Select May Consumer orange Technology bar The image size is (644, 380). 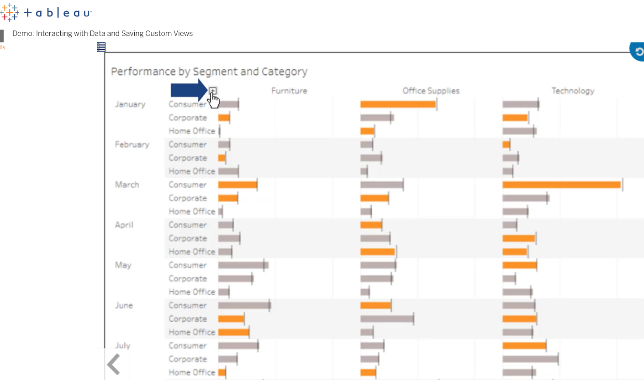[519, 265]
